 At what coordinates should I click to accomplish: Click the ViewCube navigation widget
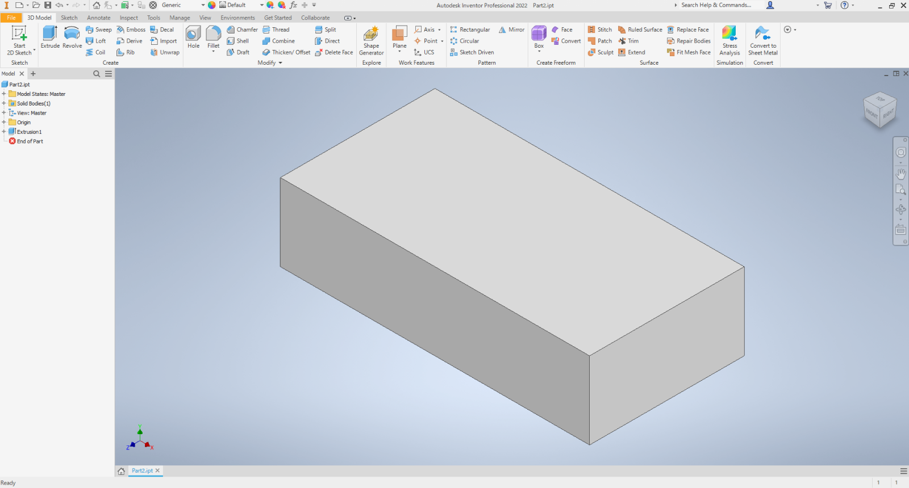879,110
